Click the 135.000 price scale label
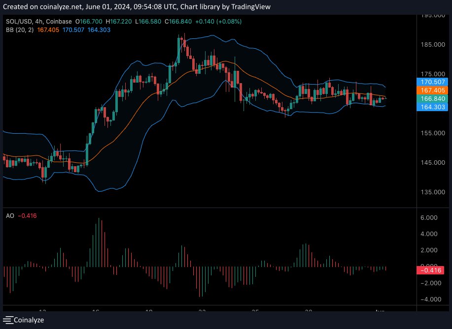 pyautogui.click(x=434, y=192)
